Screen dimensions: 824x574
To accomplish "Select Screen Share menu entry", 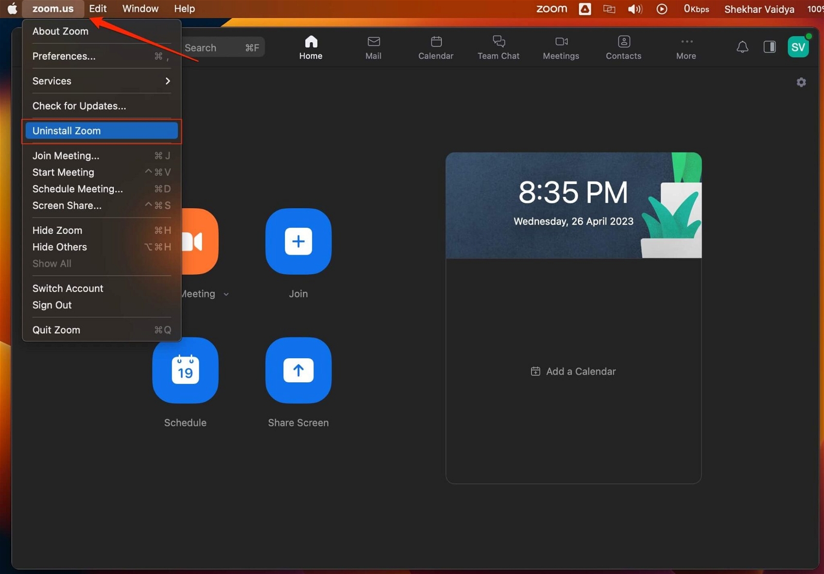I will (101, 205).
